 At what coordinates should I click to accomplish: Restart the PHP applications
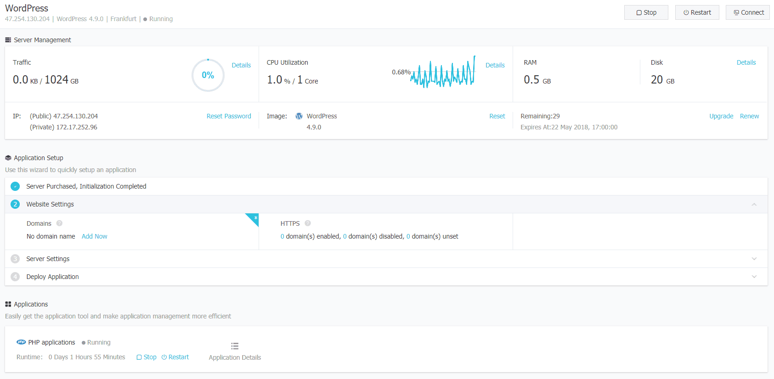pos(175,357)
